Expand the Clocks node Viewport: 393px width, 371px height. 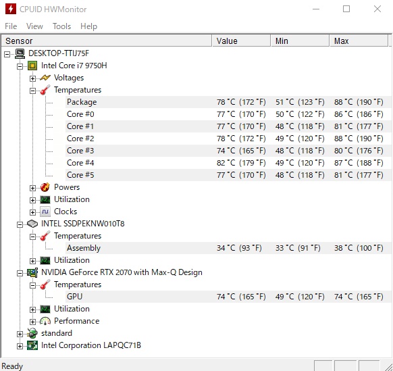click(32, 212)
